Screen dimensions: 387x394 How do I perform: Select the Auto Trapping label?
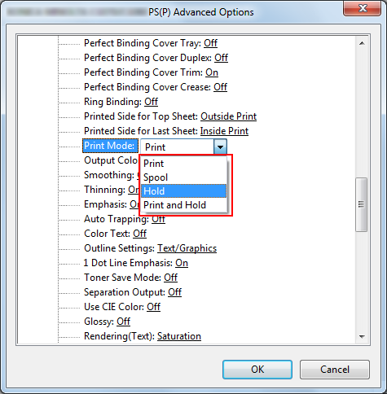pyautogui.click(x=117, y=219)
